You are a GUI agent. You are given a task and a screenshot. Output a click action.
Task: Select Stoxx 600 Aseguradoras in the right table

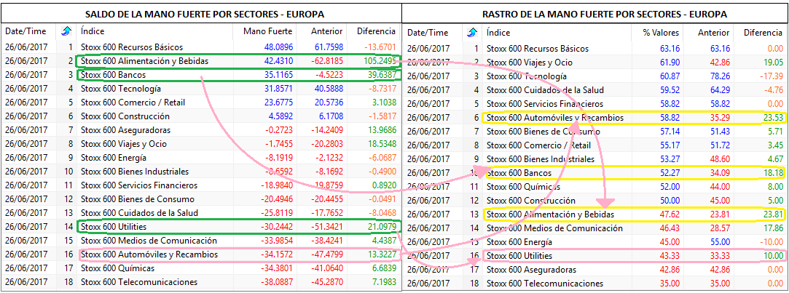pos(531,270)
